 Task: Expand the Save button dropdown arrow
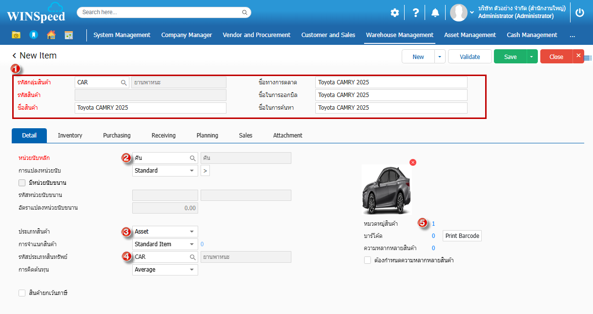tap(532, 57)
